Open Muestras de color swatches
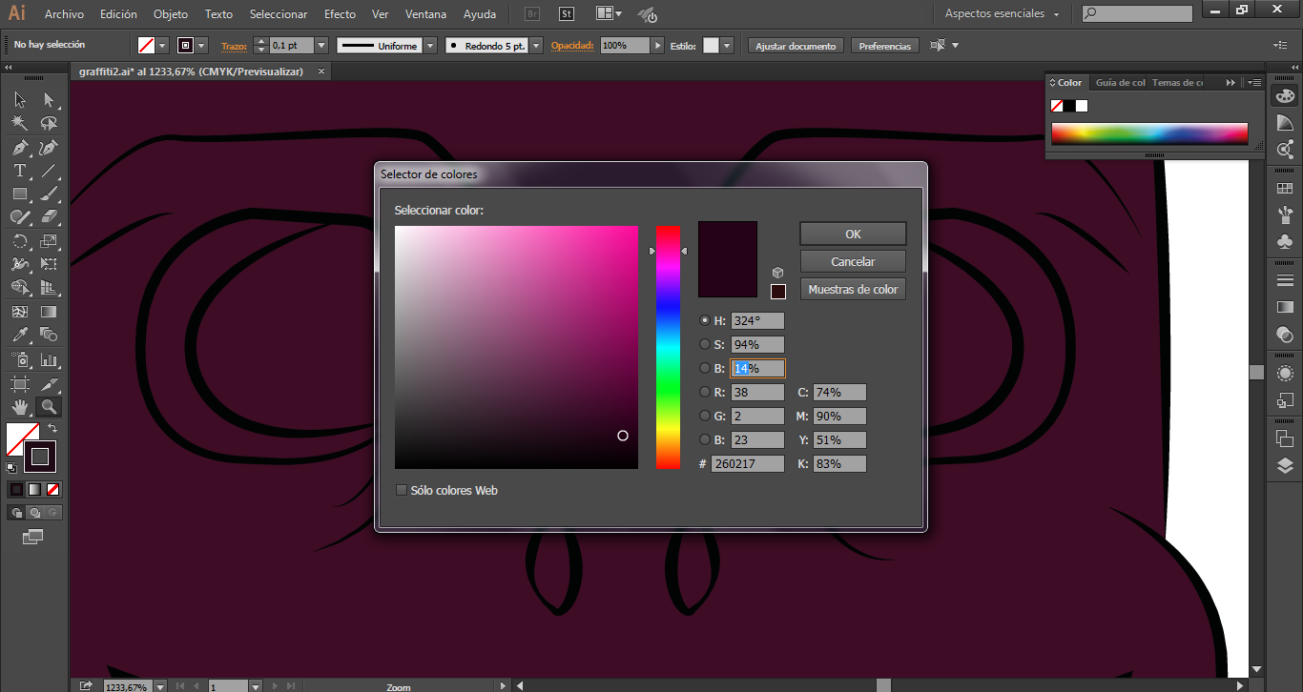The width and height of the screenshot is (1303, 692). pos(853,289)
